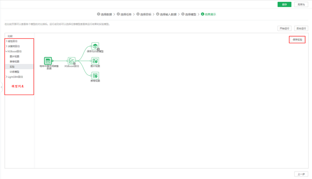The width and height of the screenshot is (312, 179).
Task: Collapse the left sidebar with the arrow handle
Action: tap(1, 87)
